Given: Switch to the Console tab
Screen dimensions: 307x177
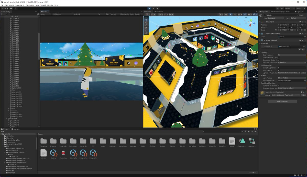Looking at the screenshot, I should pyautogui.click(x=15, y=129).
